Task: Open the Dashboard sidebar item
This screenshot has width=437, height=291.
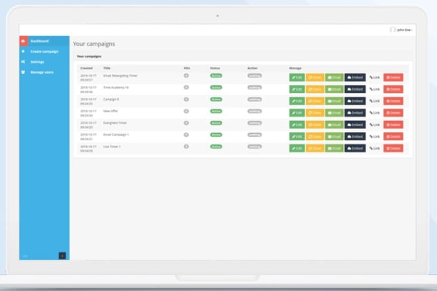Action: [x=44, y=41]
